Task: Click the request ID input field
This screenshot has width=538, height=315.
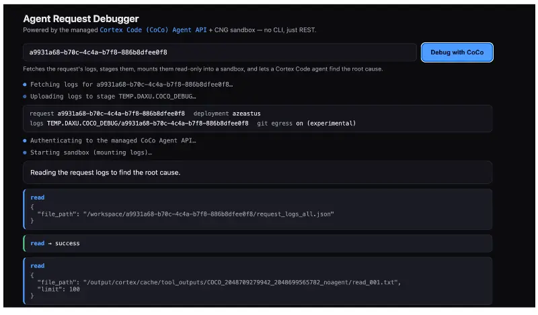Action: (220, 52)
